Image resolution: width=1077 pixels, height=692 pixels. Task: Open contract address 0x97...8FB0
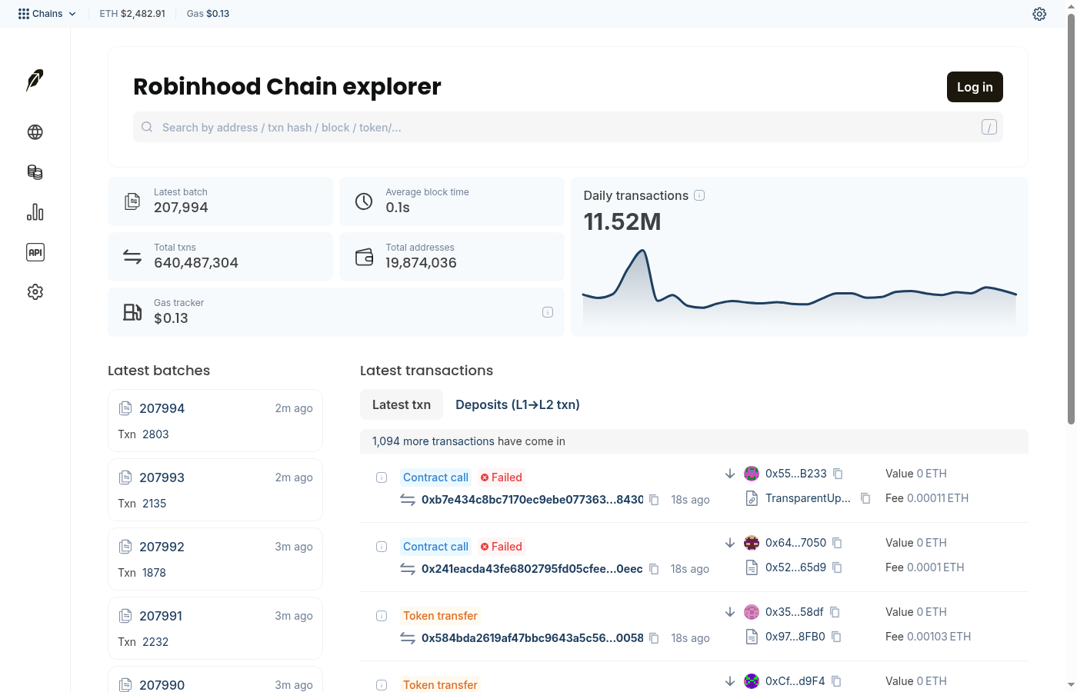click(x=795, y=637)
